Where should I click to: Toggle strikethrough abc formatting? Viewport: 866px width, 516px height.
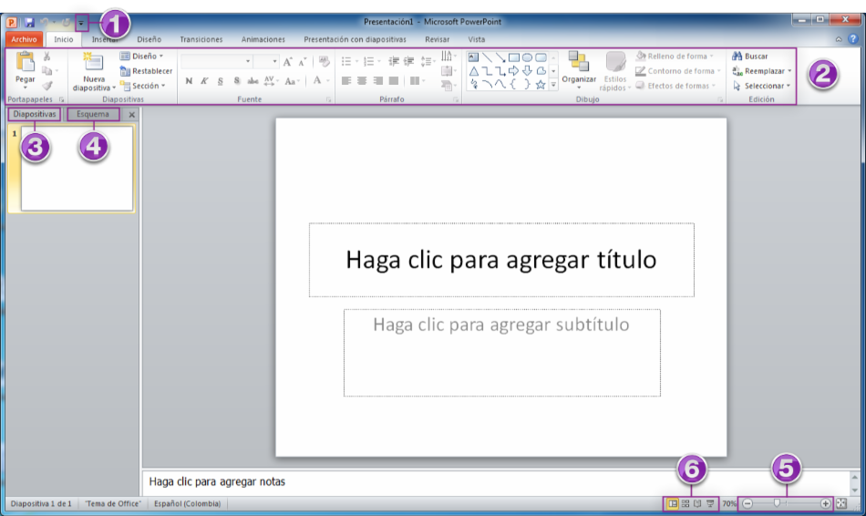pyautogui.click(x=253, y=81)
